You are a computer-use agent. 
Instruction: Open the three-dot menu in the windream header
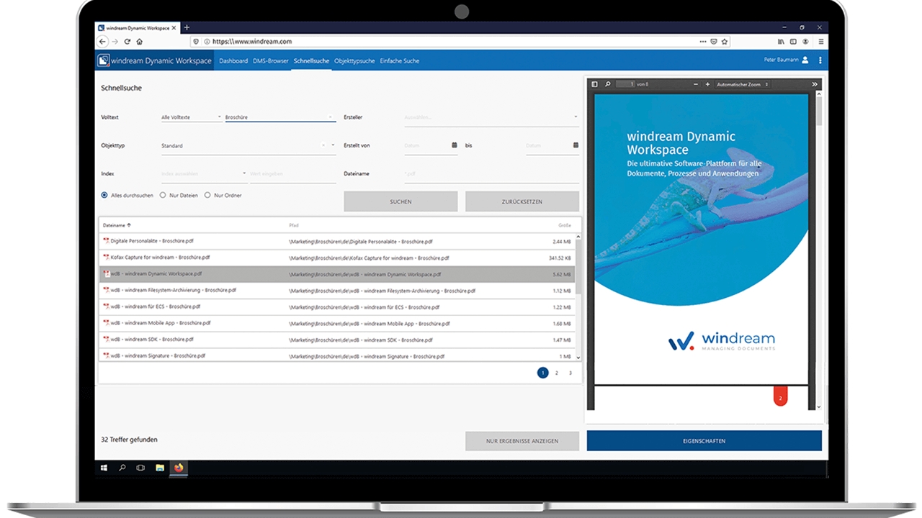tap(820, 60)
